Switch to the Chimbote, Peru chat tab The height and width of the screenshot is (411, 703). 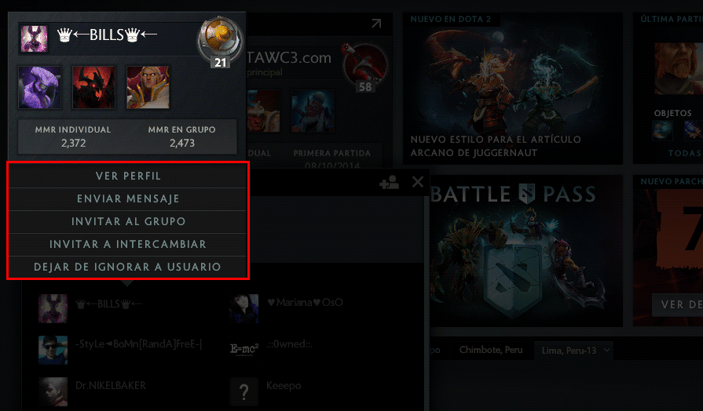point(491,350)
